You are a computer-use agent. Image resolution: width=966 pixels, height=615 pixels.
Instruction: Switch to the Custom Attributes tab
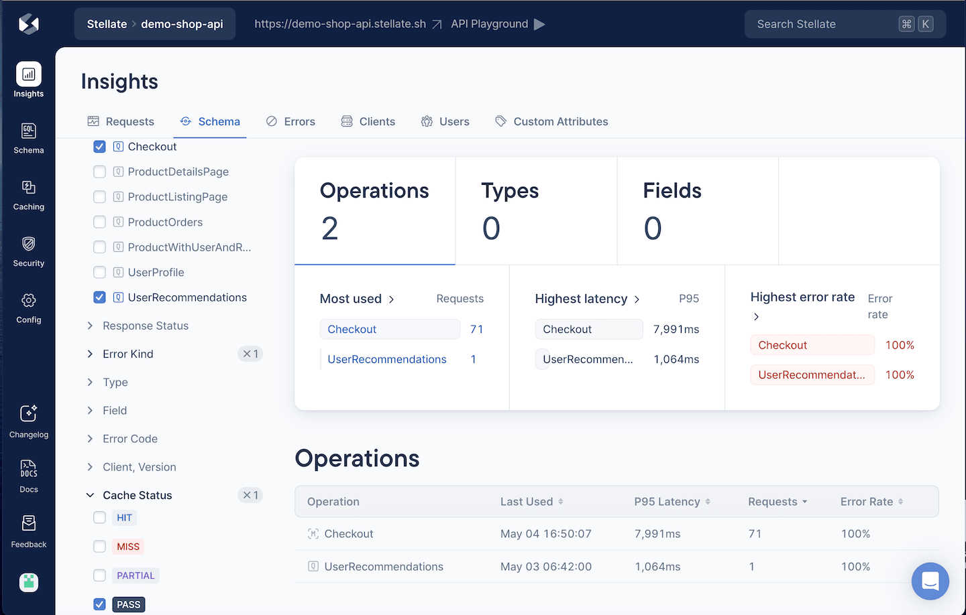coord(551,121)
